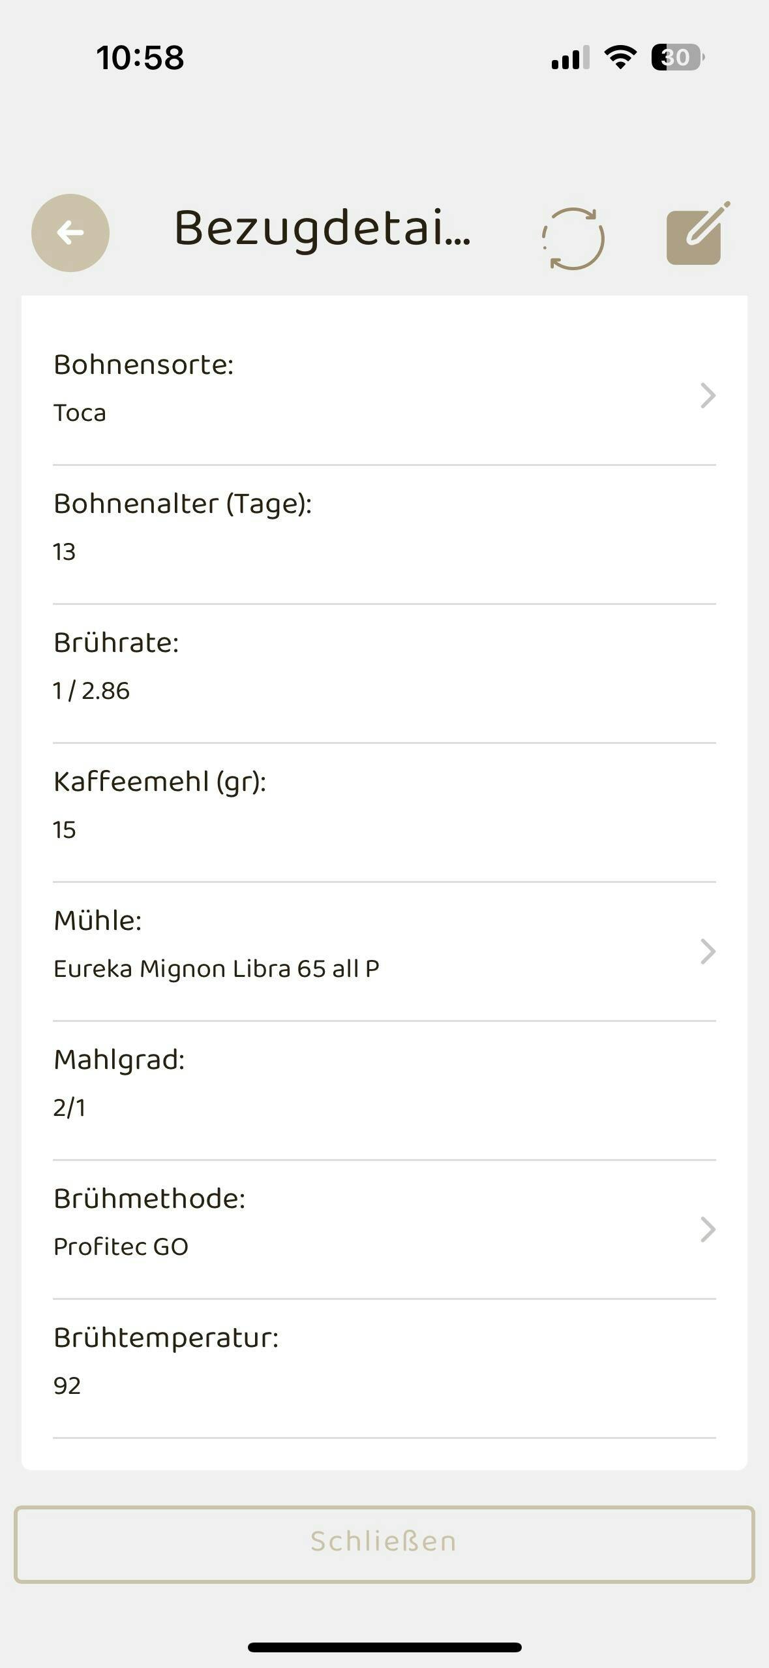Tap the Bezugdetails page title
Image resolution: width=769 pixels, height=1668 pixels.
coord(322,230)
